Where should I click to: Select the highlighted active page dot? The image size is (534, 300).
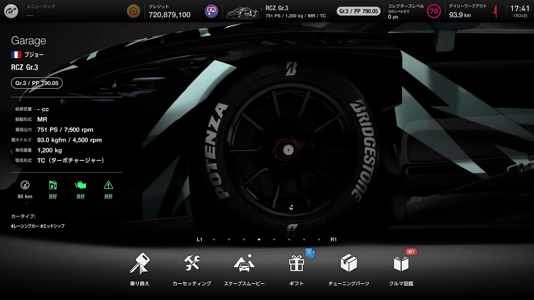click(259, 240)
